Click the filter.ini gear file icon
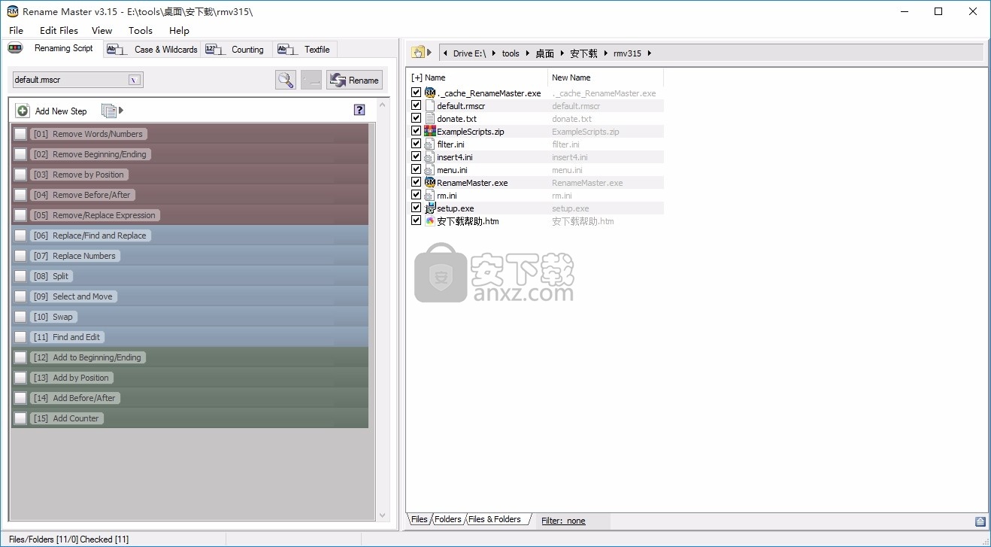The width and height of the screenshot is (991, 547). pyautogui.click(x=430, y=144)
